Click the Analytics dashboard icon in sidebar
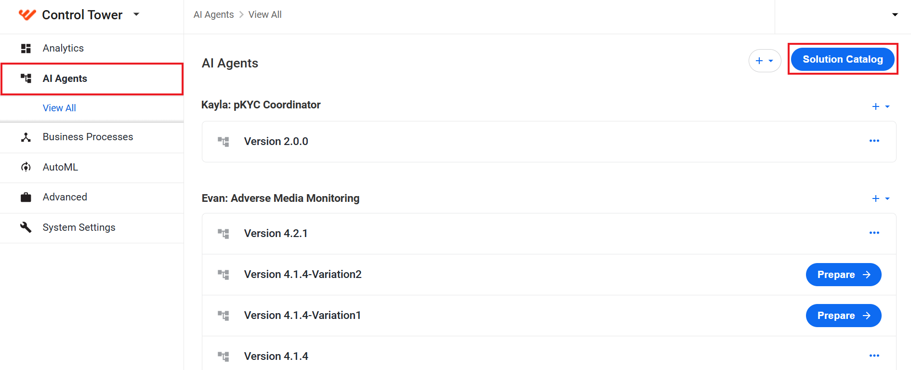911x370 pixels. (26, 48)
